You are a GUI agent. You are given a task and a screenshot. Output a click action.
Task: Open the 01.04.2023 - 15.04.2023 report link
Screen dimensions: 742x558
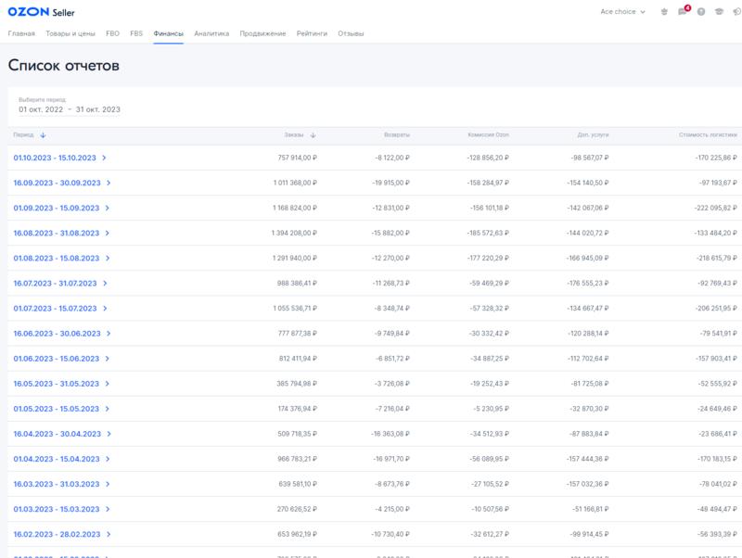(x=57, y=459)
